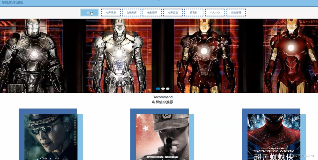
Task: Open the 电影资讯 navigation tab
Action: (152, 13)
